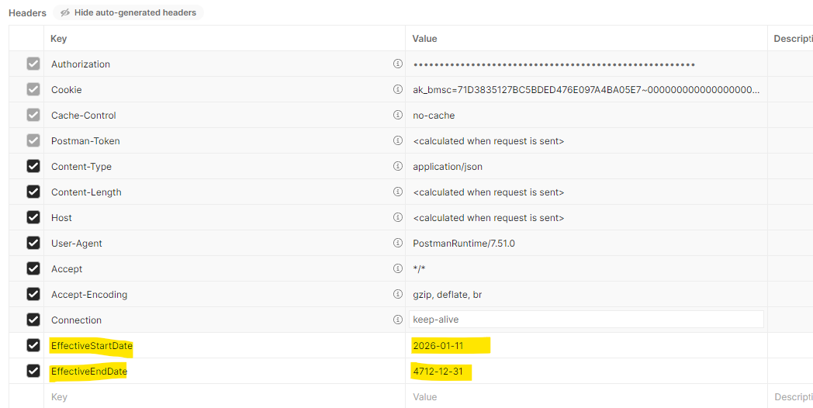Click the masked Authorization value

[554, 64]
